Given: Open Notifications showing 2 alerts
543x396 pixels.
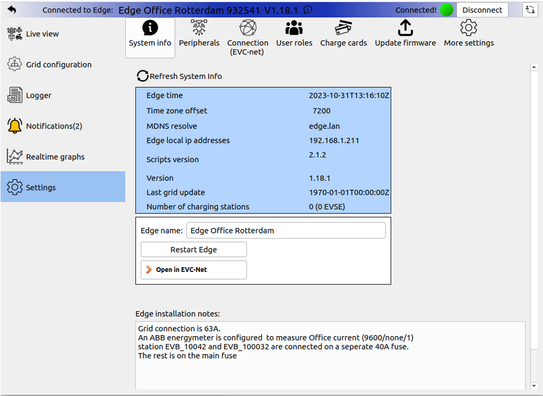Looking at the screenshot, I should [53, 126].
